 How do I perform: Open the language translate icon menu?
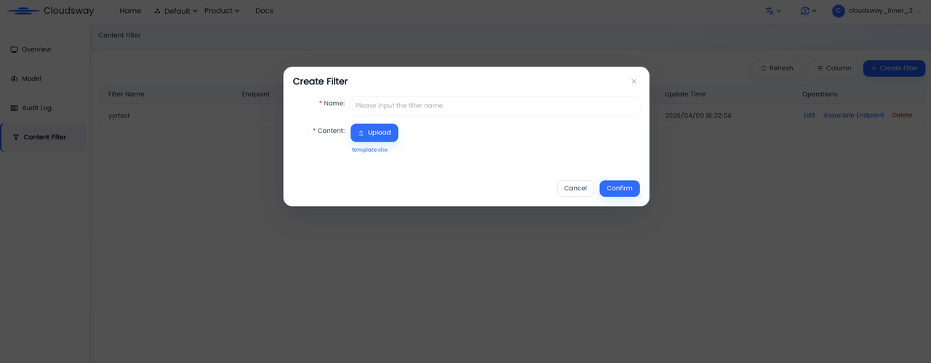pyautogui.click(x=770, y=11)
